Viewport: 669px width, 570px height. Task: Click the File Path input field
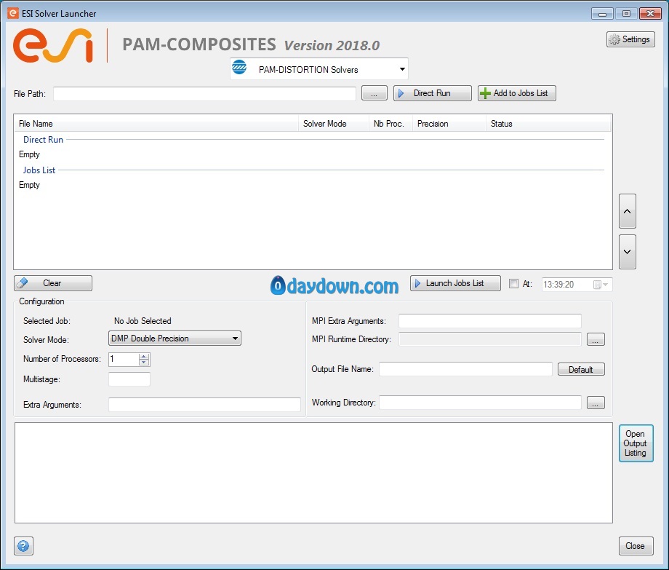click(x=204, y=93)
